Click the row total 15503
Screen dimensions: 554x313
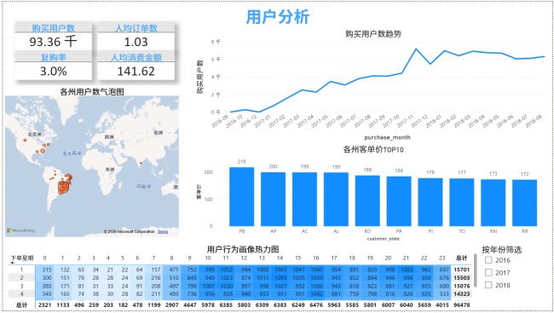[462, 278]
